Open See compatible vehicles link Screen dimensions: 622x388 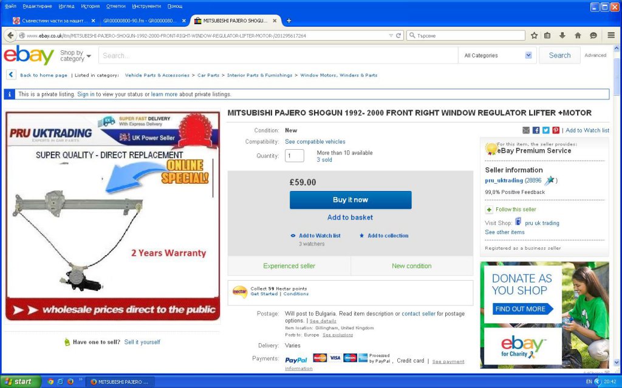point(315,142)
